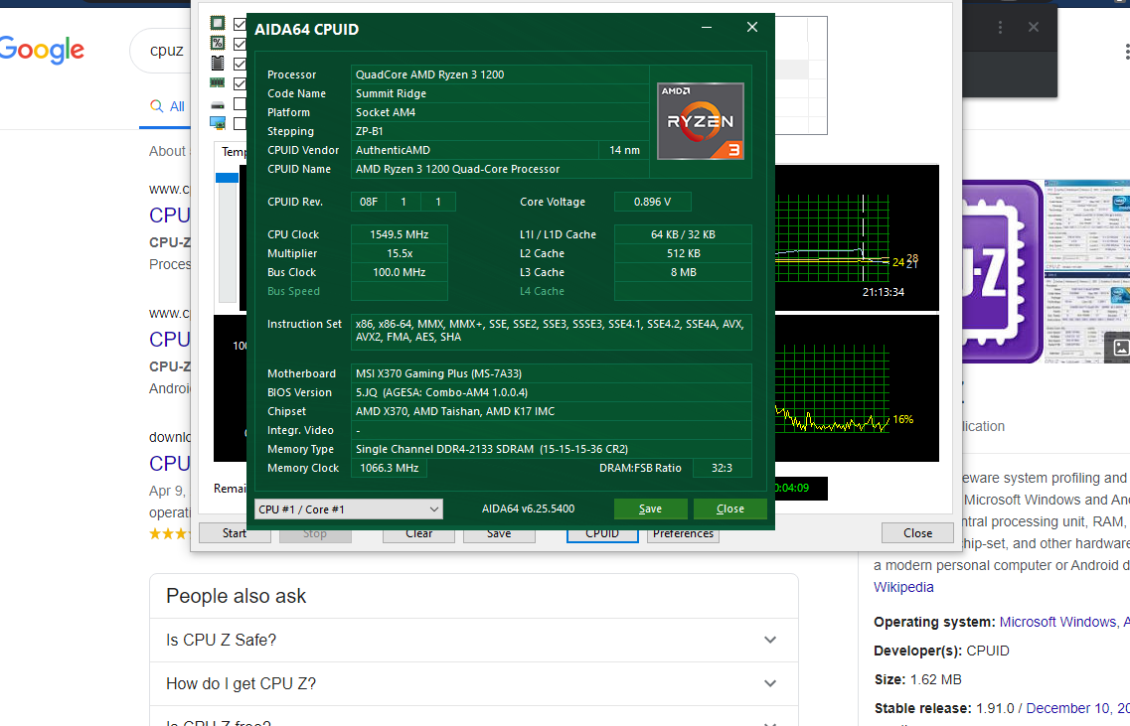Open Preferences in stability test window

(x=683, y=535)
